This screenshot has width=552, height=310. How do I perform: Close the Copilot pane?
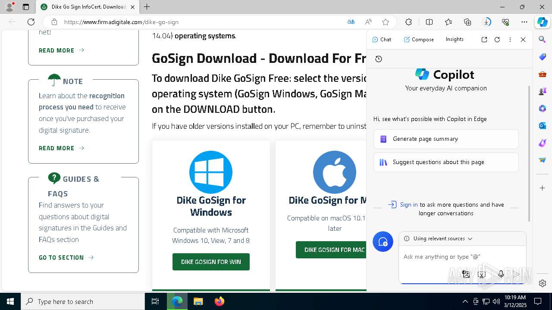tap(523, 40)
